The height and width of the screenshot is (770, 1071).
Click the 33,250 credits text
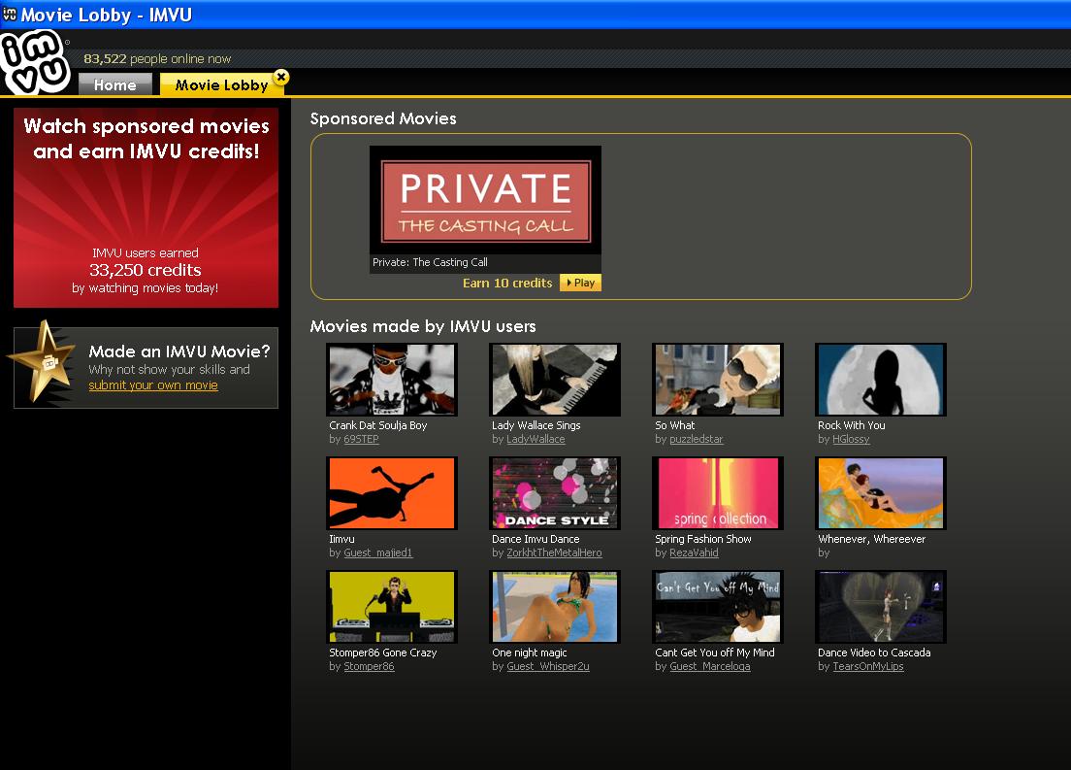tap(145, 270)
